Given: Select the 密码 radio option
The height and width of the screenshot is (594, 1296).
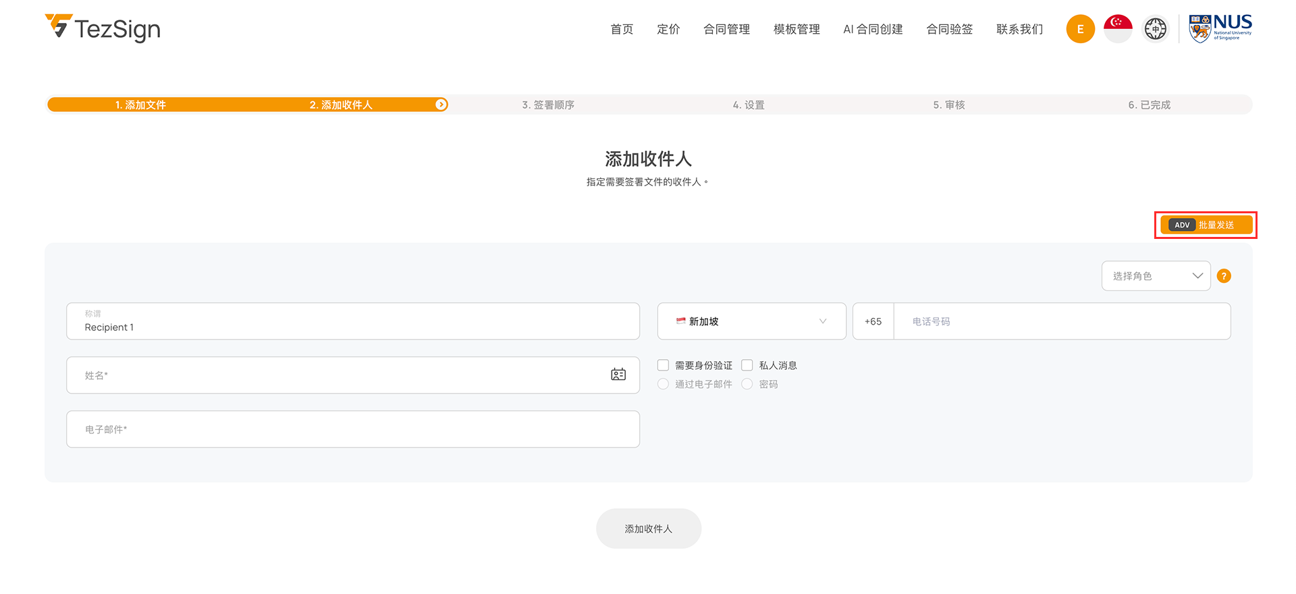Looking at the screenshot, I should tap(747, 384).
